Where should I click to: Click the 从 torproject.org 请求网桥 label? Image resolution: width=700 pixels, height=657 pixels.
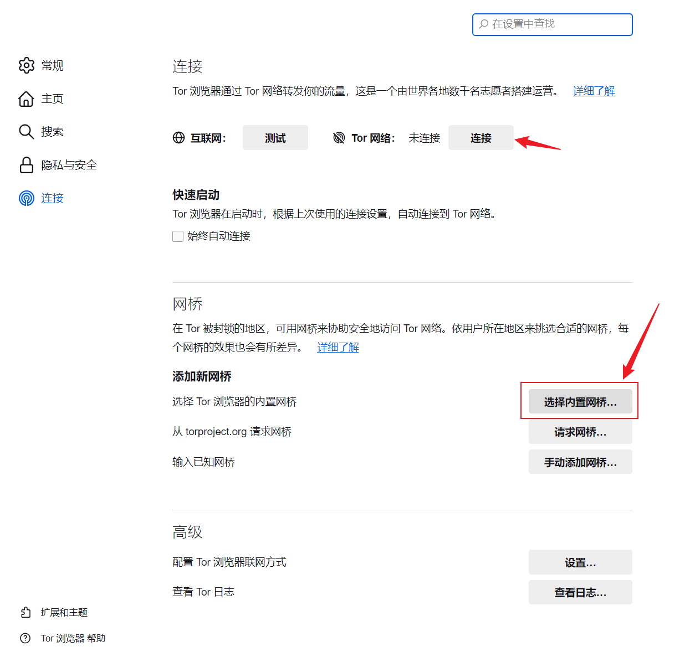coord(232,431)
